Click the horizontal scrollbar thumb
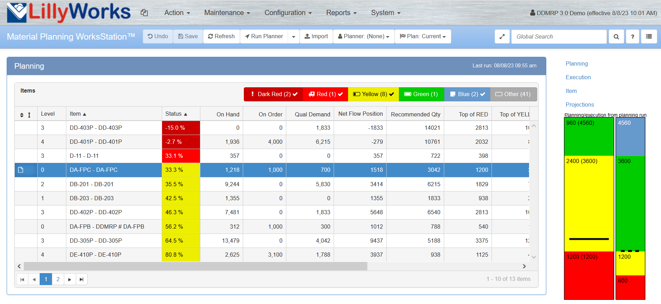Image resolution: width=661 pixels, height=304 pixels. (x=195, y=266)
